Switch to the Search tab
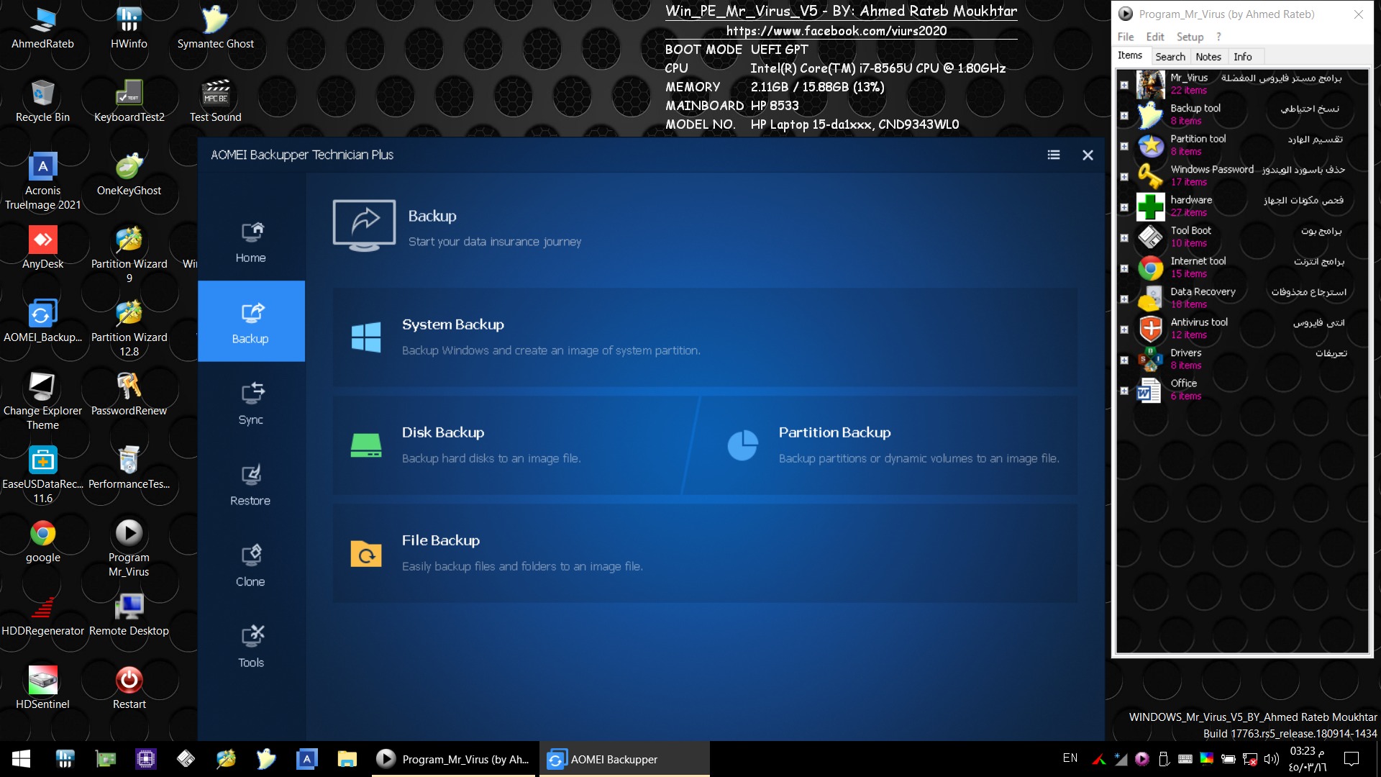 click(x=1170, y=57)
